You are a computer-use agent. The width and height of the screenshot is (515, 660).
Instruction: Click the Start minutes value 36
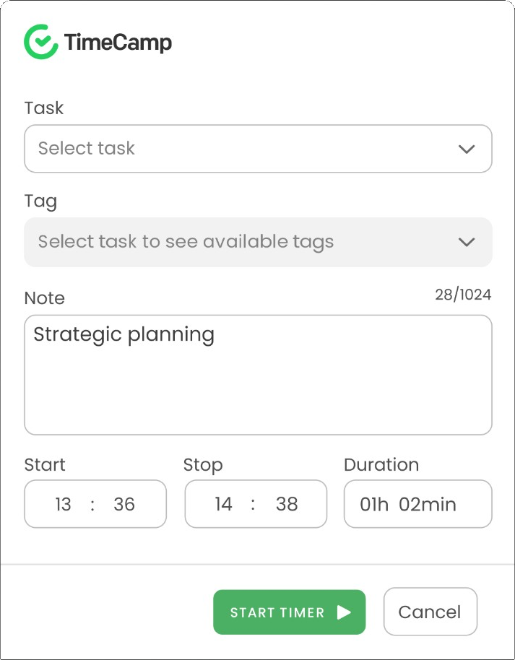pos(124,504)
